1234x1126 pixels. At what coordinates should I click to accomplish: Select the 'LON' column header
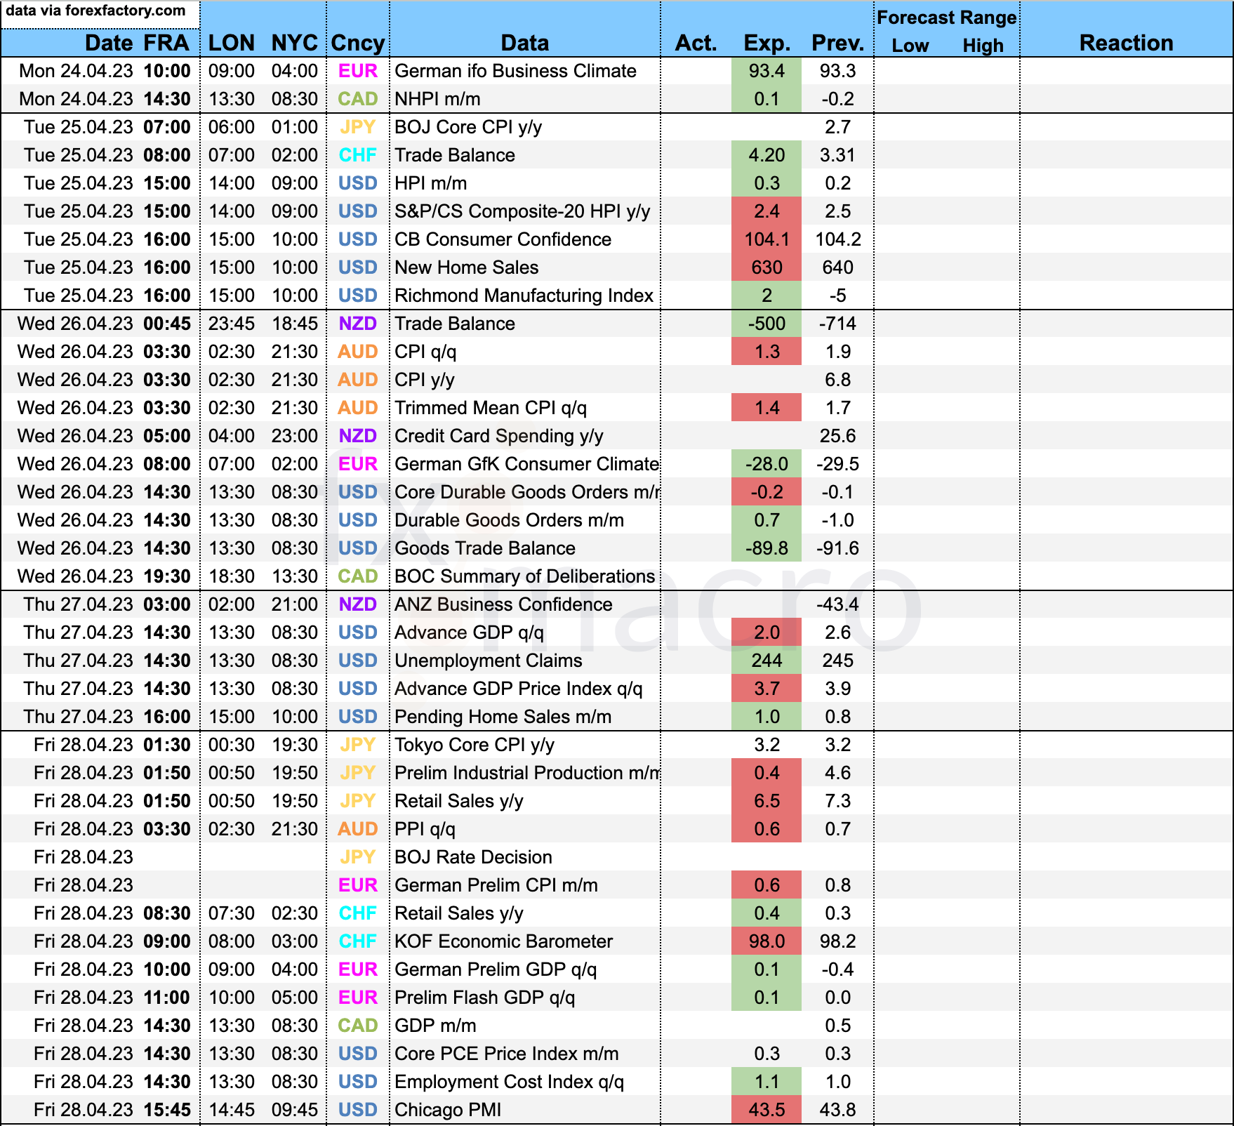[x=232, y=43]
